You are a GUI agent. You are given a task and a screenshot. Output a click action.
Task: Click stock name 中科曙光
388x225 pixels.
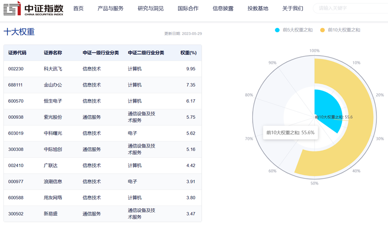pos(53,133)
